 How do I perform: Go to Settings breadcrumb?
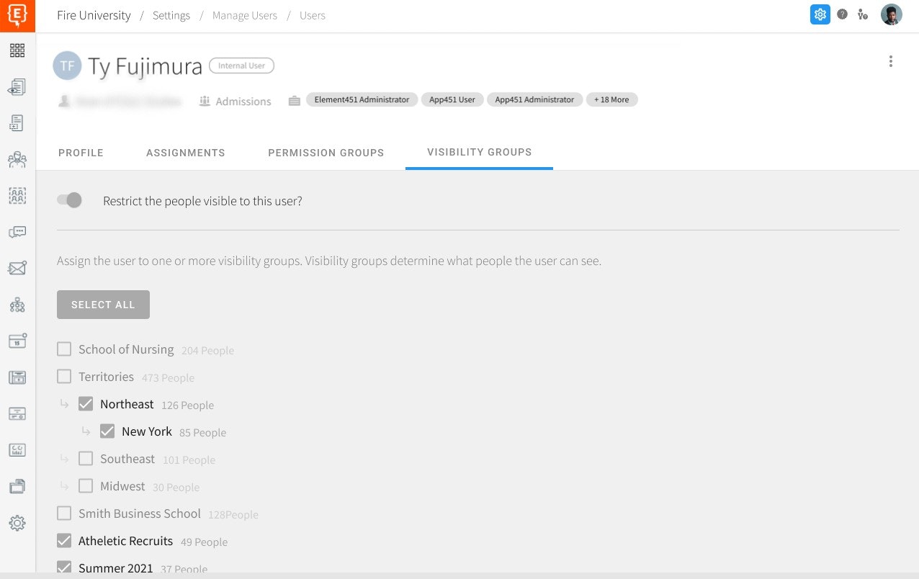pyautogui.click(x=171, y=15)
